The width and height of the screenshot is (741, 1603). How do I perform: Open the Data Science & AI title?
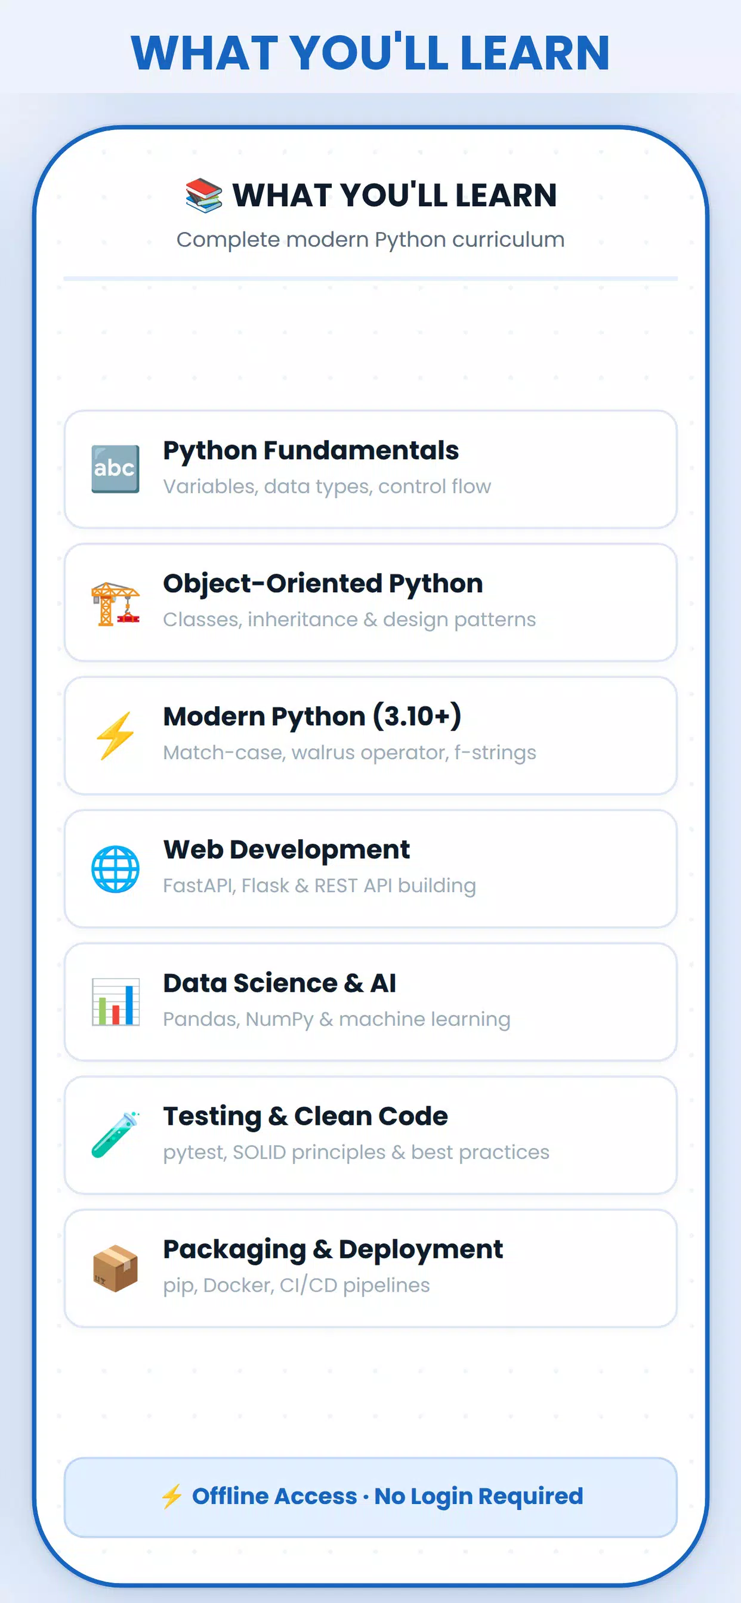(x=280, y=983)
